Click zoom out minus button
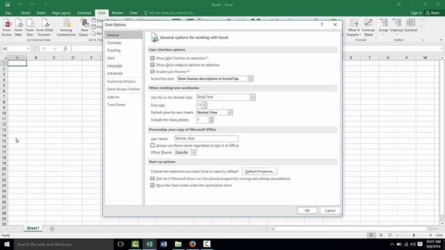Screen dimensions: 445x250 click(x=397, y=235)
